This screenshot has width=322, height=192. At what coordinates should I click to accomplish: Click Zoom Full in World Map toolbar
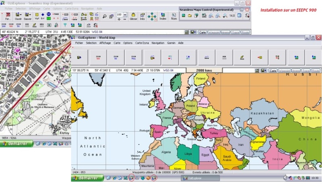click(134, 58)
